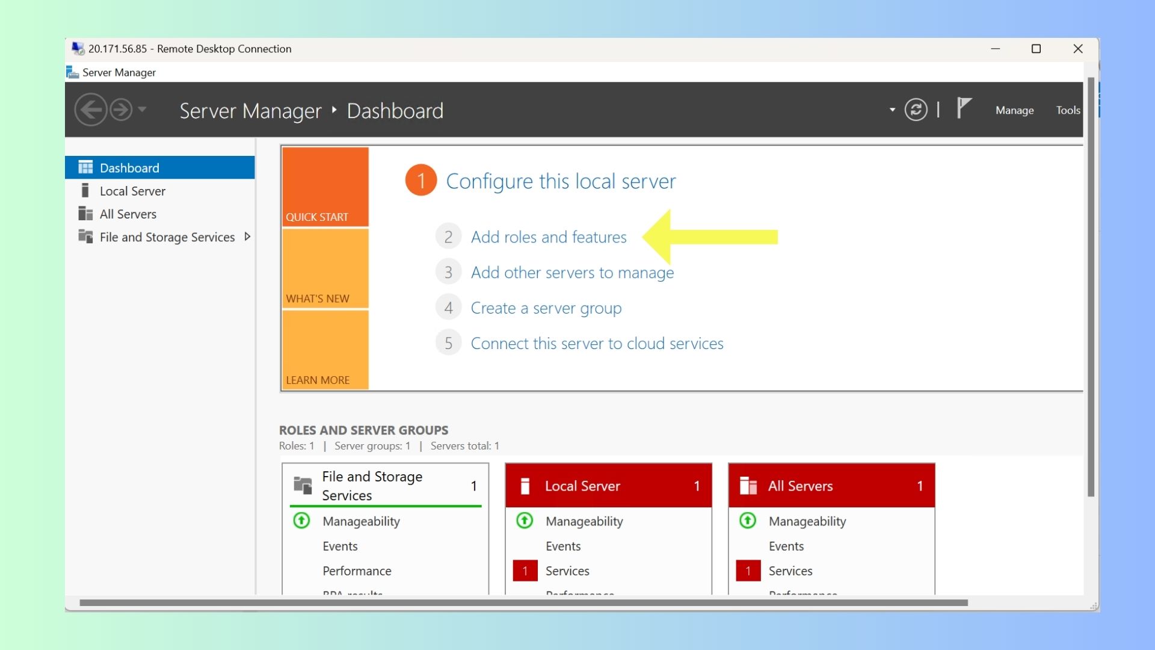Click the red Services alert badge in Local Server tile
The image size is (1155, 650).
pyautogui.click(x=525, y=571)
